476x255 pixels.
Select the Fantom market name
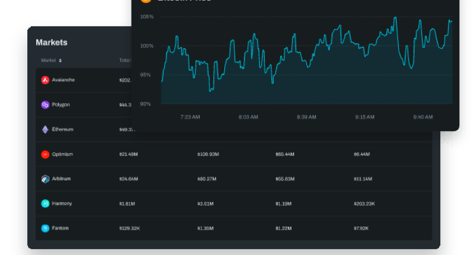click(x=60, y=228)
